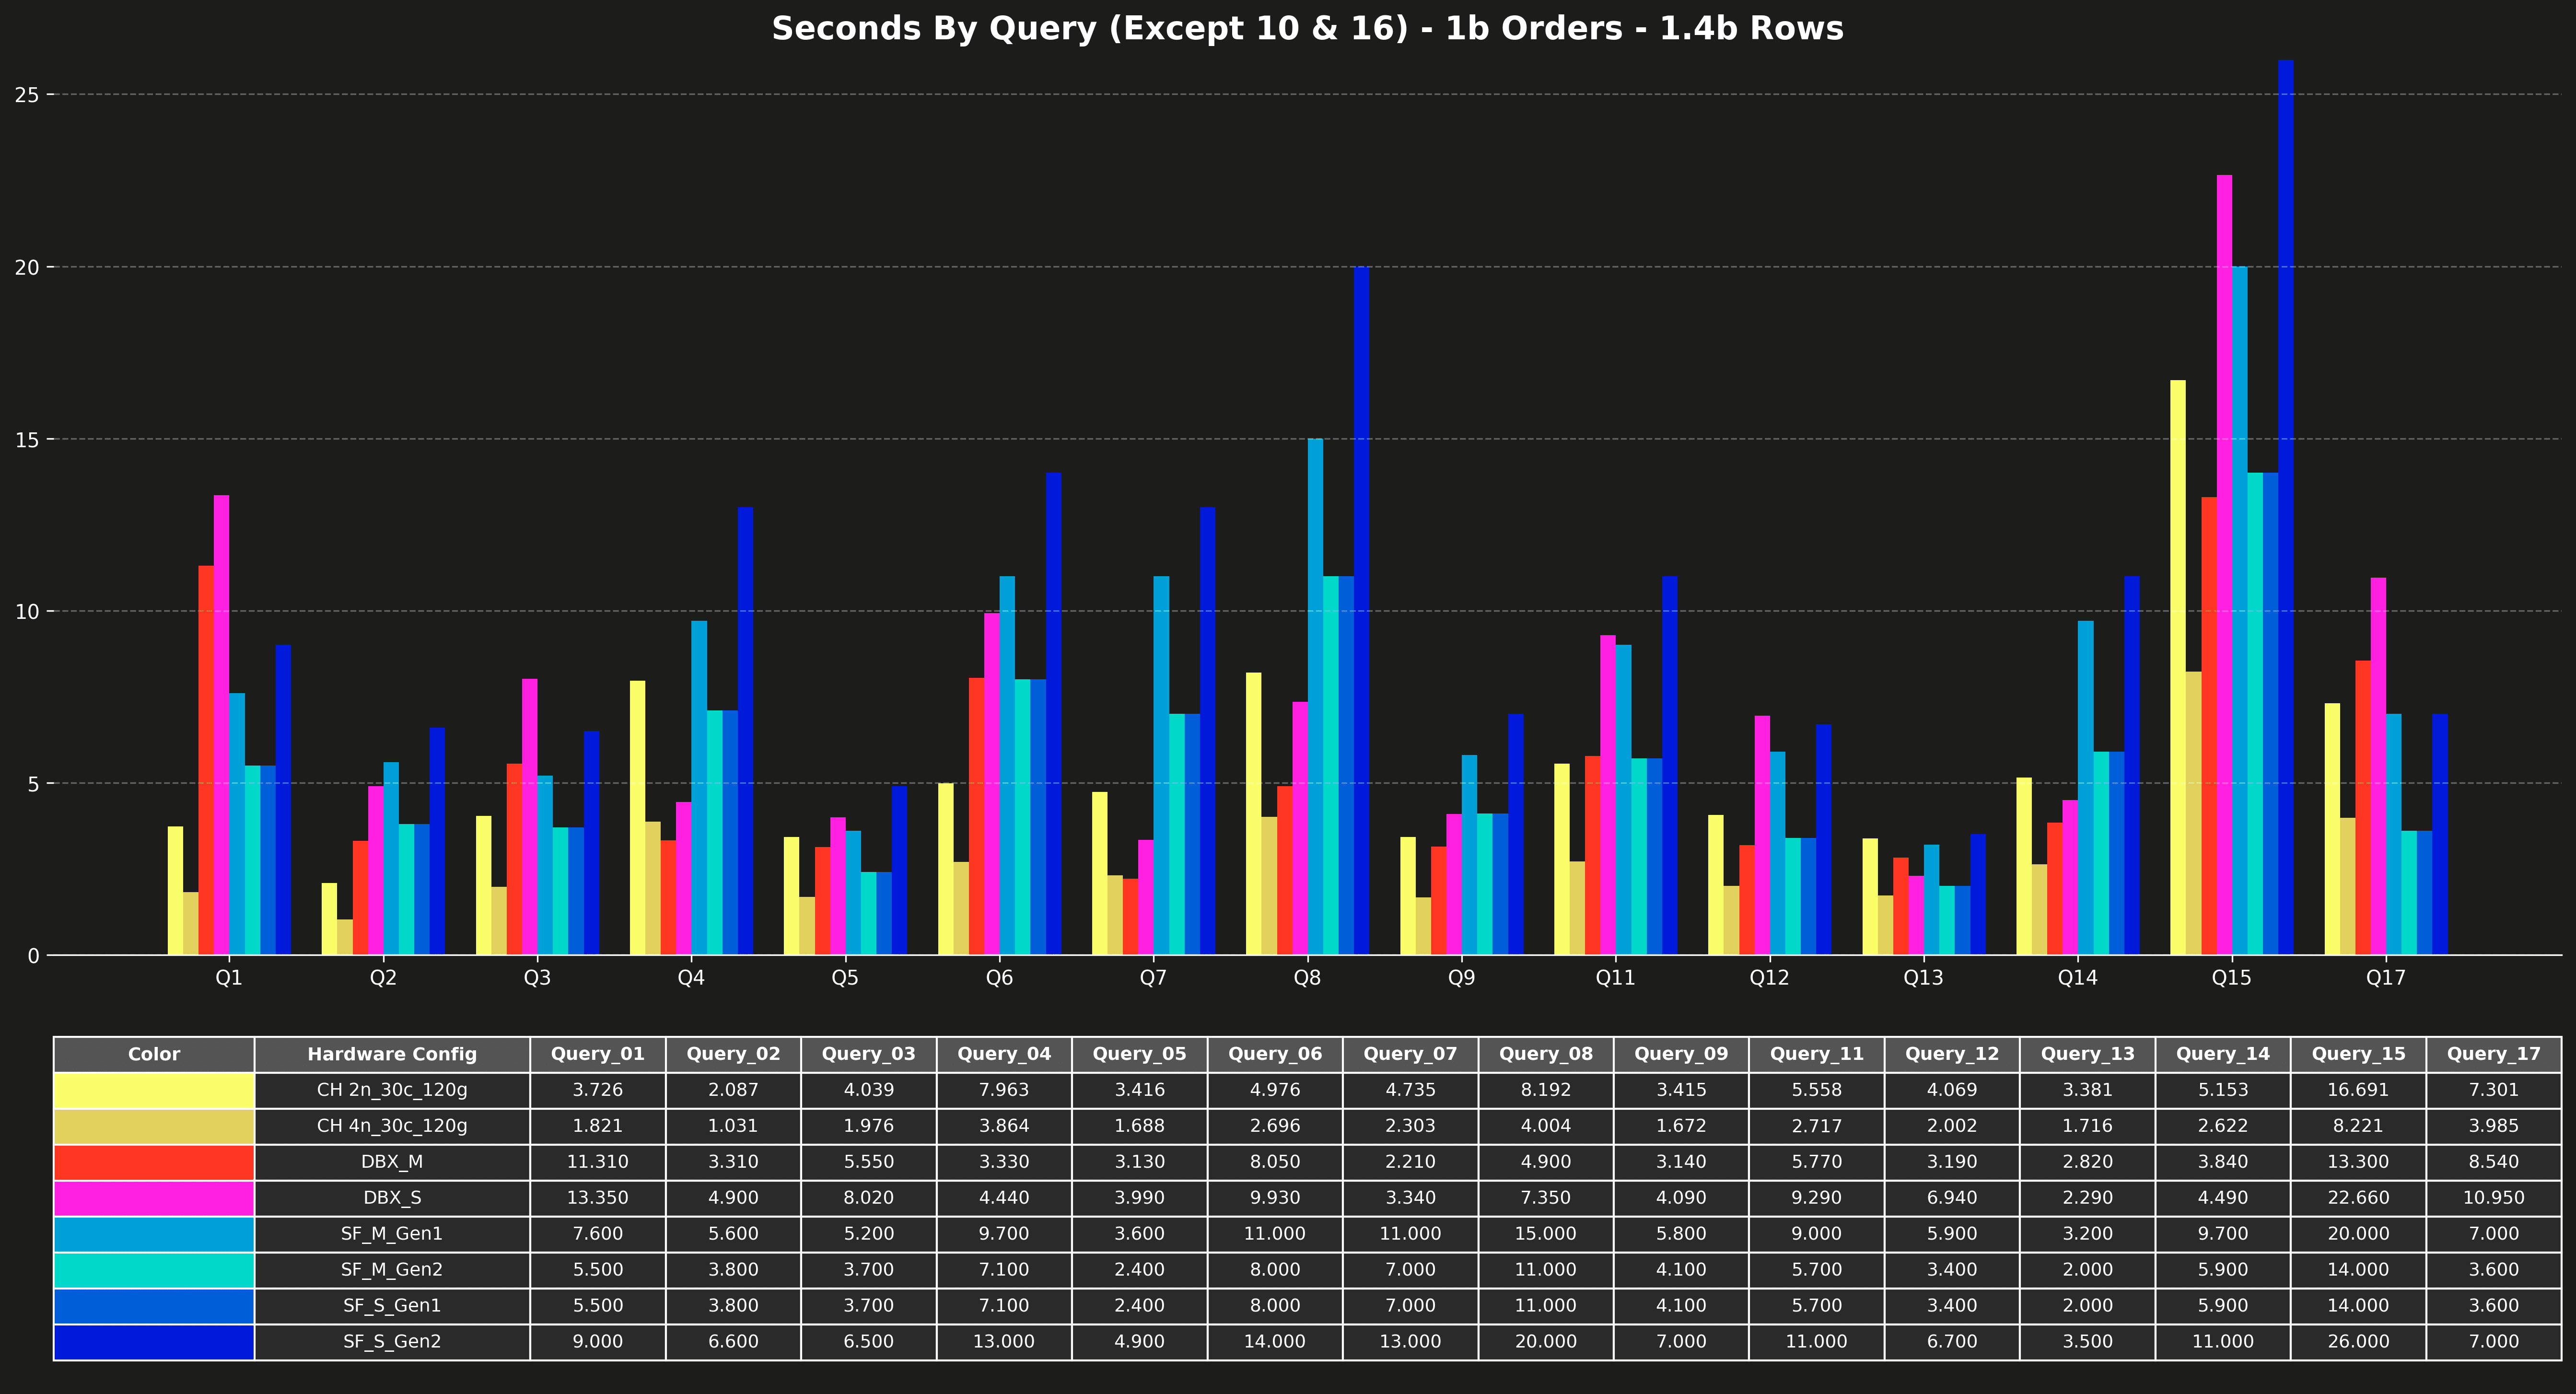The width and height of the screenshot is (2576, 1394).
Task: Click the 'CH 2n_30c_120g' row label
Action: [x=392, y=1090]
